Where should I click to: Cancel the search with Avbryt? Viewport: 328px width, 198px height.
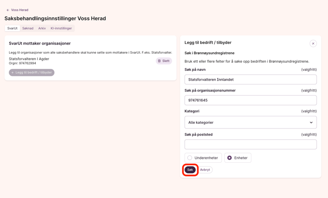click(205, 170)
